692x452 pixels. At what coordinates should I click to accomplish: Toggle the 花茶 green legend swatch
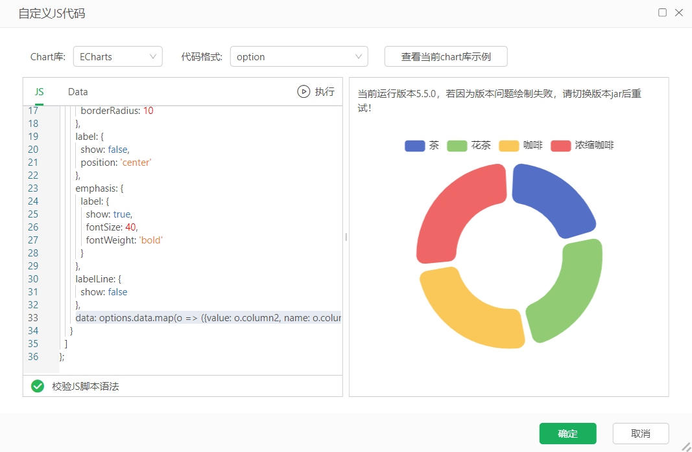tap(457, 146)
